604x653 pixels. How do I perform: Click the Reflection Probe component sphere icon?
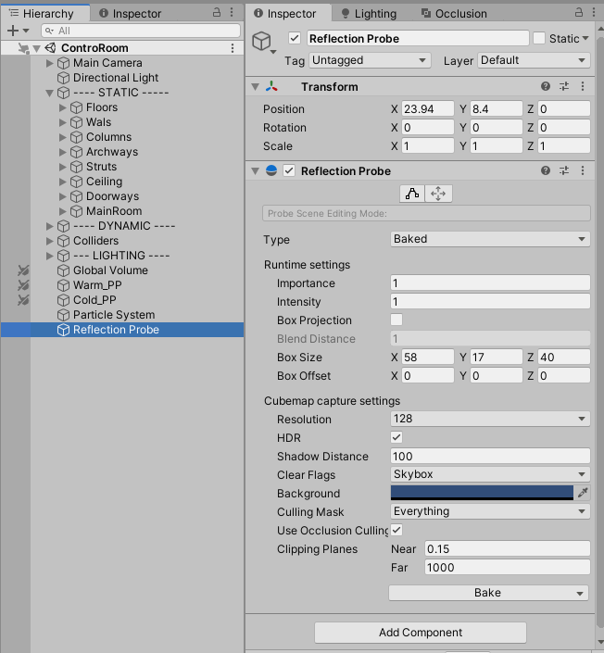271,170
